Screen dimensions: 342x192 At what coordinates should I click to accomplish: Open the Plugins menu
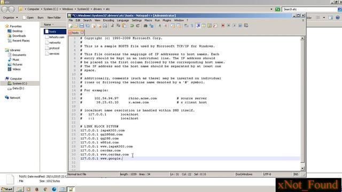pos(167,20)
